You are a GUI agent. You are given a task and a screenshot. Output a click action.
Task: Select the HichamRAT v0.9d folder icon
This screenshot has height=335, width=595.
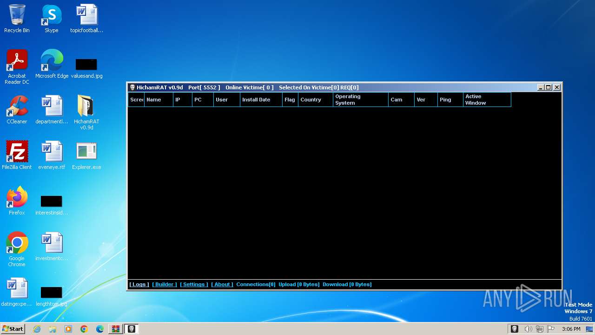[x=86, y=112]
